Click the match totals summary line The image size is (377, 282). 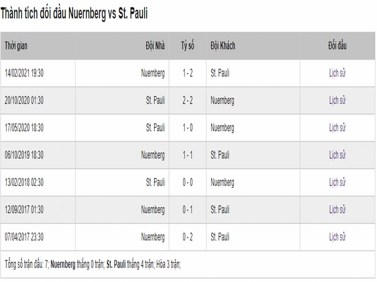click(x=93, y=265)
